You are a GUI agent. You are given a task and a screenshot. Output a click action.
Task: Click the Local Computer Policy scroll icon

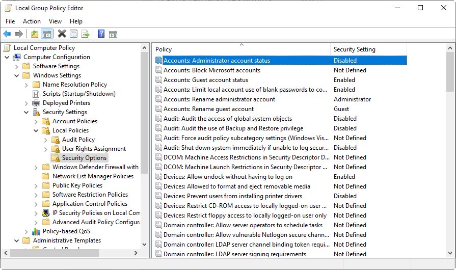pyautogui.click(x=7, y=48)
